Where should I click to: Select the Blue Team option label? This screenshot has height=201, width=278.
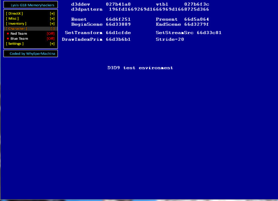[x=19, y=39]
